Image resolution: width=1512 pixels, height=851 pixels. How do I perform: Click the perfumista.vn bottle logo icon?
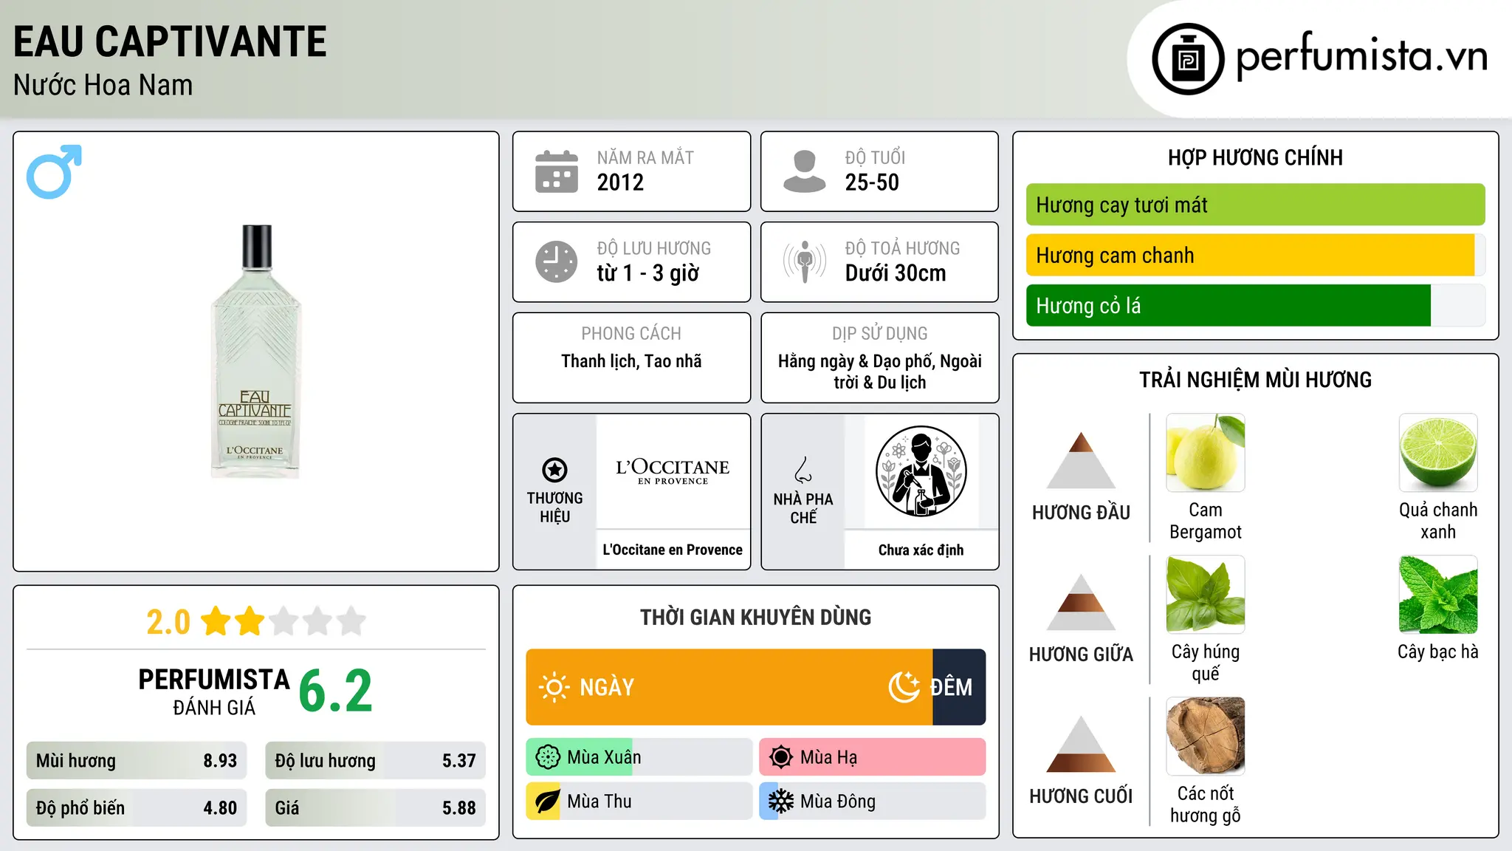(x=1188, y=59)
